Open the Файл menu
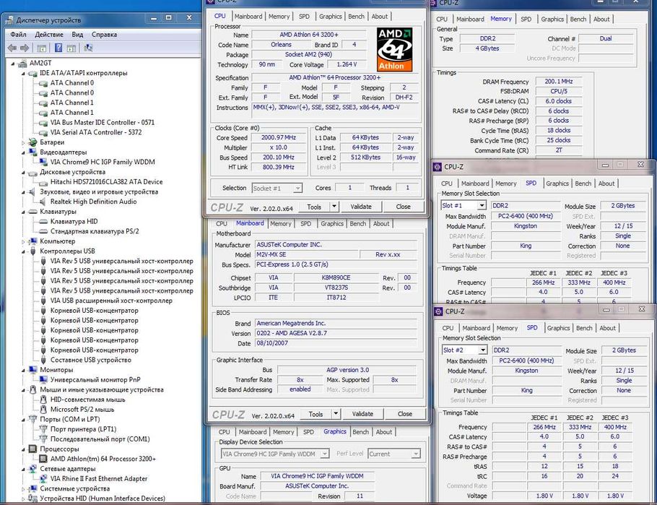657x505 pixels. 18,35
